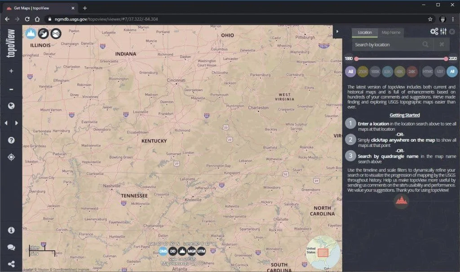Click the timeline track between years
Viewport: 460px width, 272px height.
pyautogui.click(x=401, y=59)
